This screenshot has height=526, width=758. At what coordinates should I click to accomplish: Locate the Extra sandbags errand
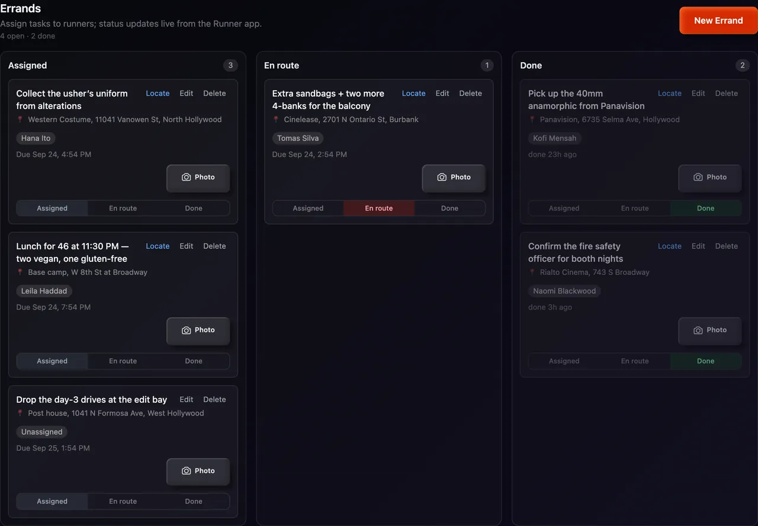[x=413, y=94]
